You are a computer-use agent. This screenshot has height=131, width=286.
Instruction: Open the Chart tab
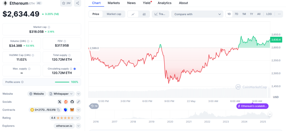pos(96,3)
